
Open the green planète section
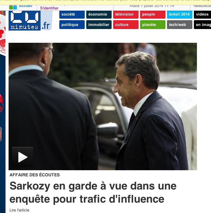(153, 24)
